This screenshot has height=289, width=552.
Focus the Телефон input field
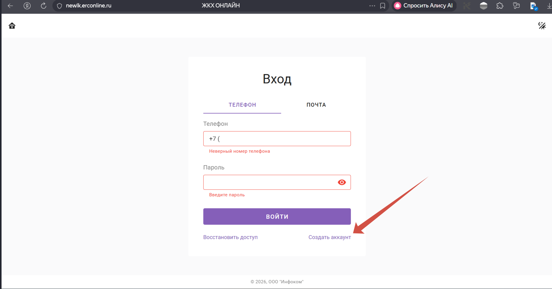pyautogui.click(x=277, y=139)
